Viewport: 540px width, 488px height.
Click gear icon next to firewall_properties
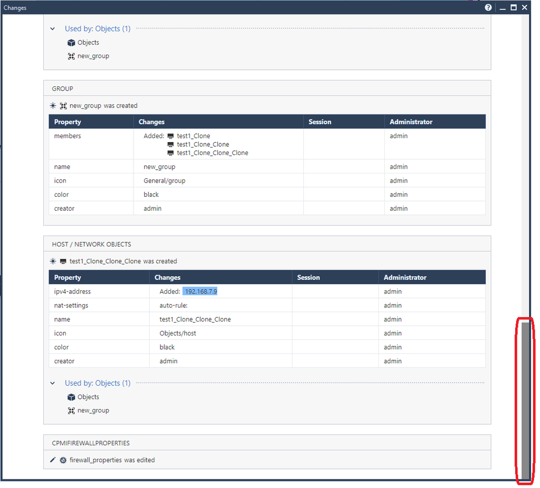point(63,460)
